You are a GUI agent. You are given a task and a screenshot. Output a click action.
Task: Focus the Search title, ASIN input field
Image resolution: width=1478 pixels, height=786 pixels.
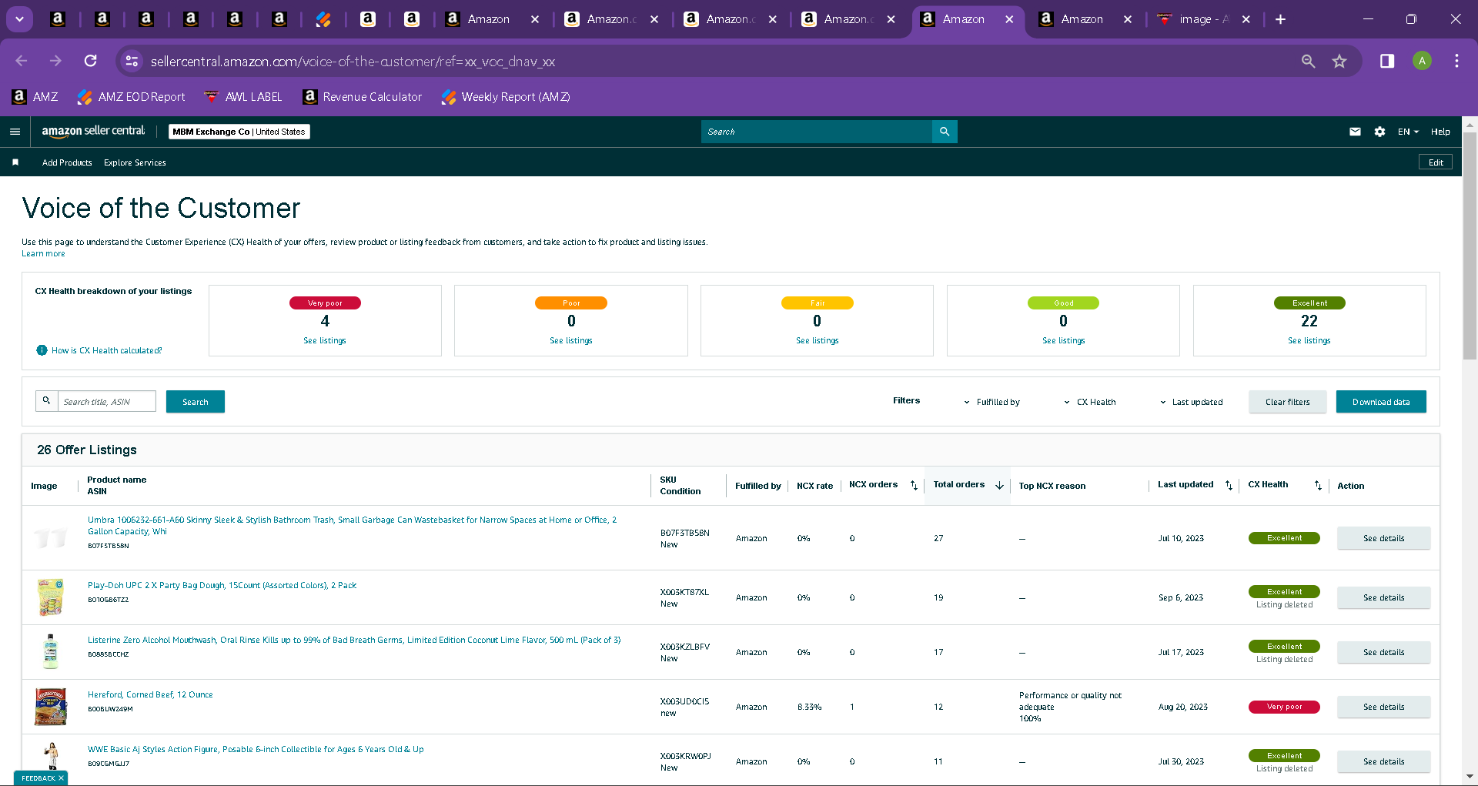point(107,401)
